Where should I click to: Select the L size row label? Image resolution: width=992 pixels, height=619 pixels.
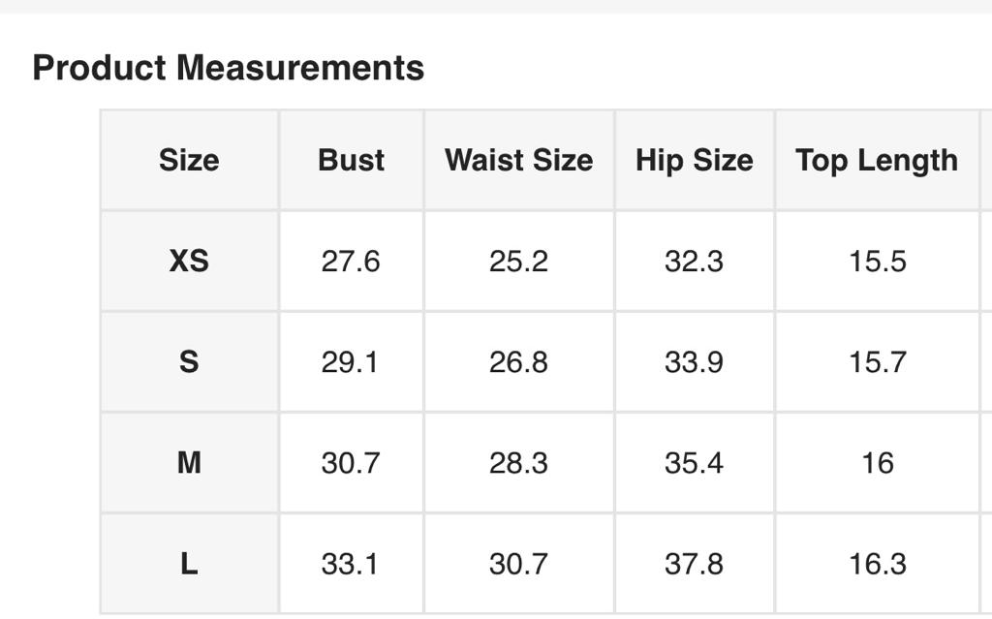click(x=189, y=563)
